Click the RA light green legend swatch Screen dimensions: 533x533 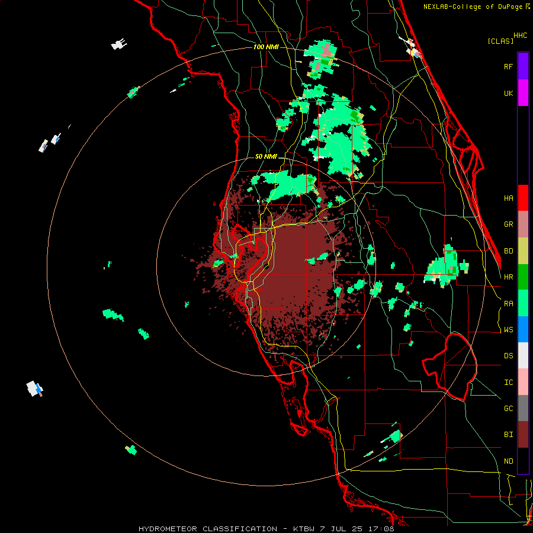click(523, 303)
